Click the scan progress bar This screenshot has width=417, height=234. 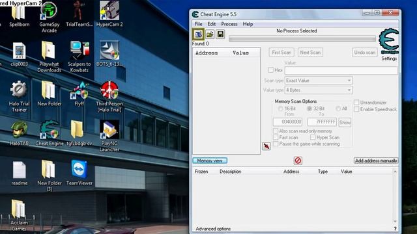click(302, 39)
